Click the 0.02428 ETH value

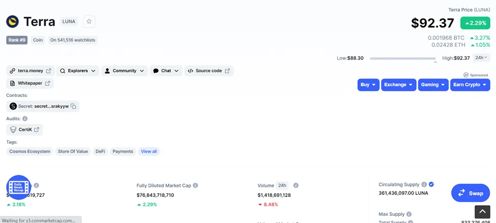coord(448,45)
